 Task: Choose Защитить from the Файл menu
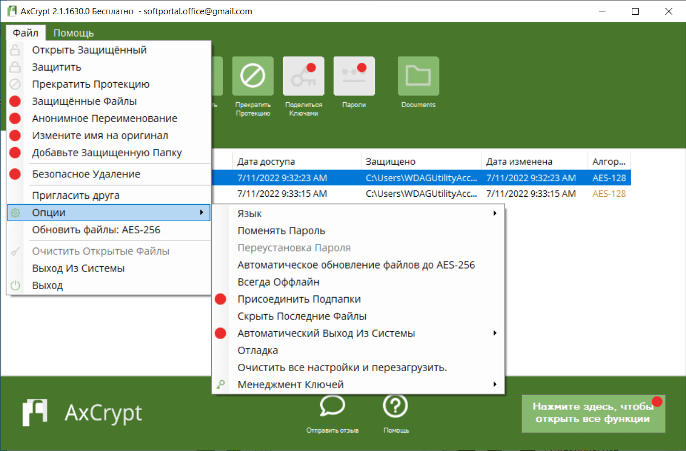109,67
